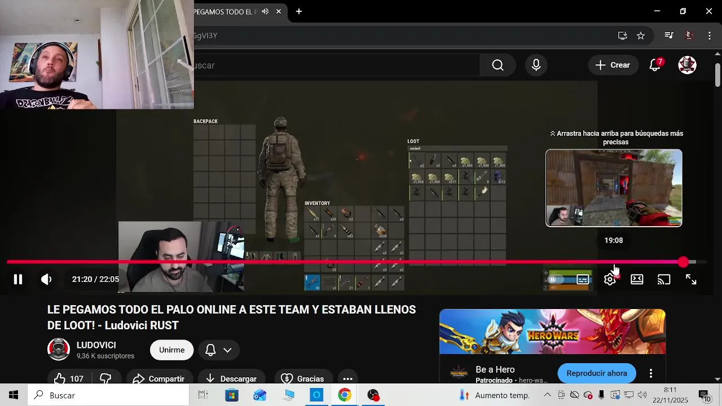
Task: Click the Windows taskbar Buscar box
Action: (108, 395)
